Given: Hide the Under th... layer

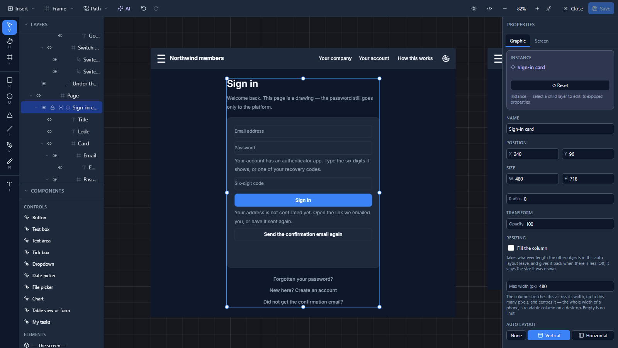Looking at the screenshot, I should coord(44,84).
